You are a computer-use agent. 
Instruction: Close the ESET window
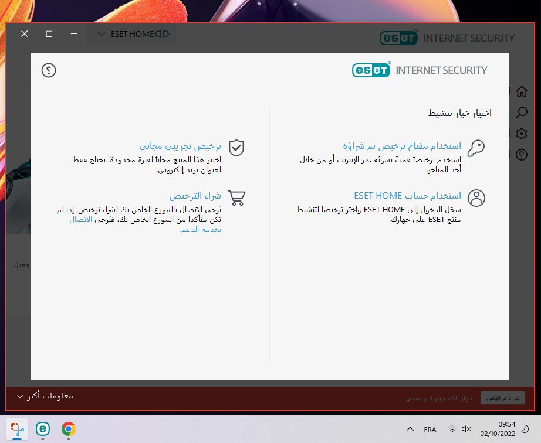coord(25,34)
